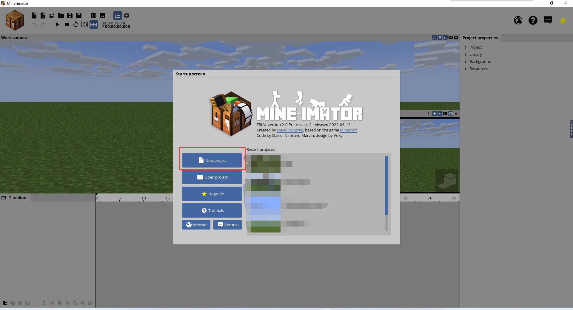Screen dimensions: 573x310
Task: Click the Timeline panel tab
Action: pyautogui.click(x=18, y=198)
